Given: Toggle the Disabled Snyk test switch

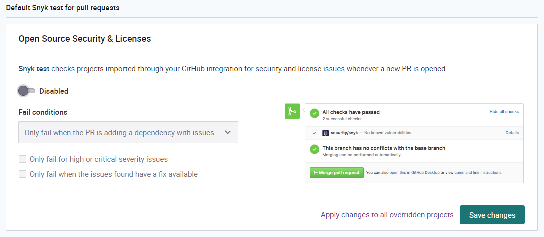Looking at the screenshot, I should (26, 91).
